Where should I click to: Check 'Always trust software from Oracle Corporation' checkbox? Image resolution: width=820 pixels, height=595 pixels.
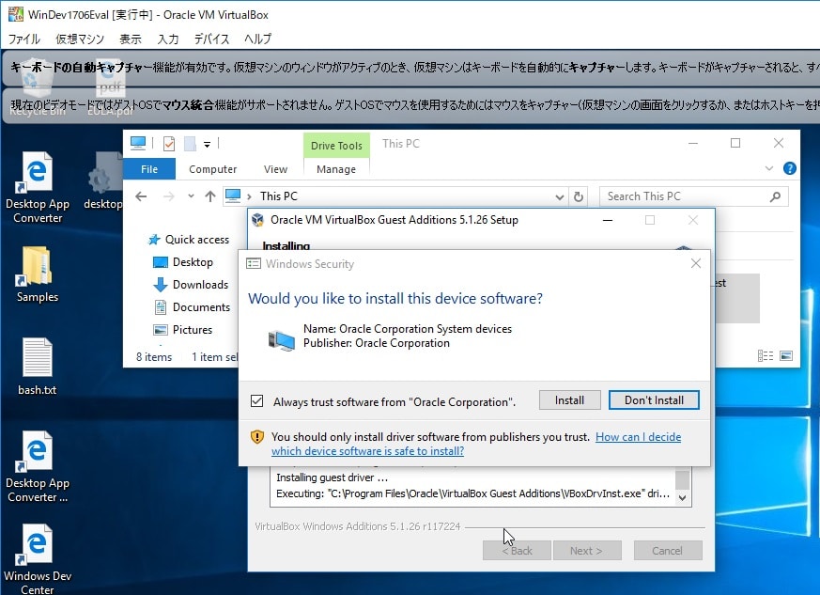256,401
